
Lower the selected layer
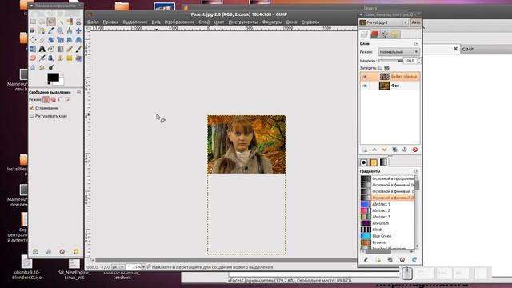[x=384, y=150]
